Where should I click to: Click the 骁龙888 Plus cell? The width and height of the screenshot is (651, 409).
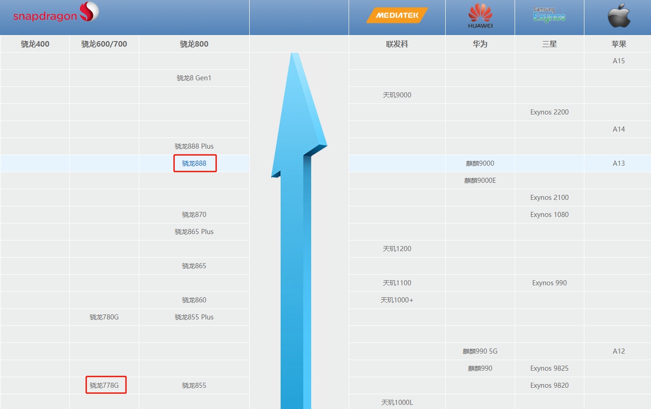click(194, 146)
